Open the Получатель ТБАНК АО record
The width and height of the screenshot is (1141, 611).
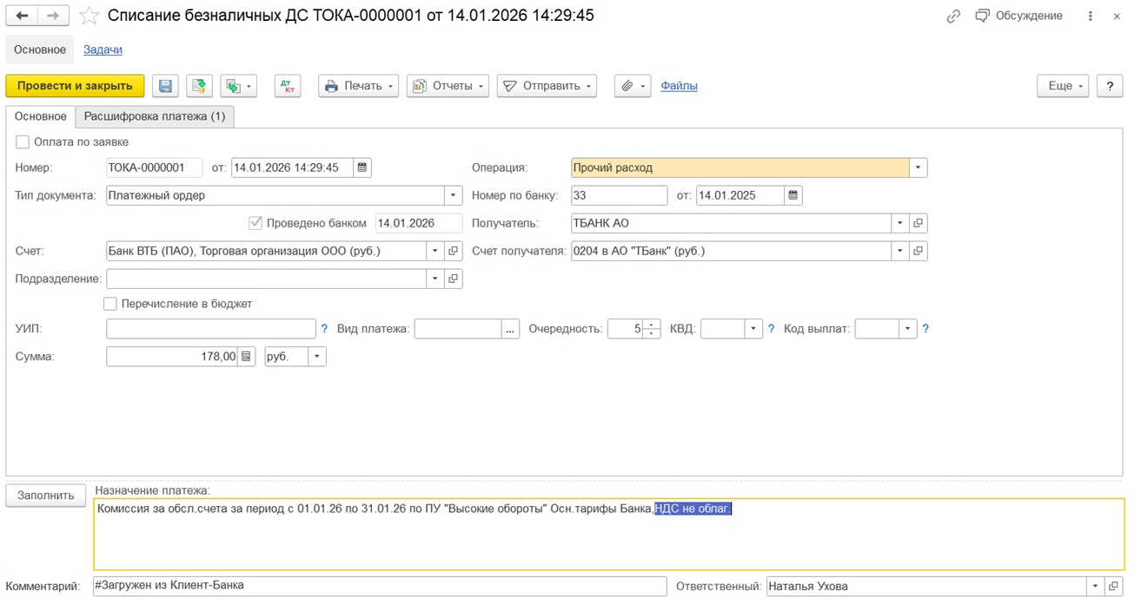pos(919,223)
